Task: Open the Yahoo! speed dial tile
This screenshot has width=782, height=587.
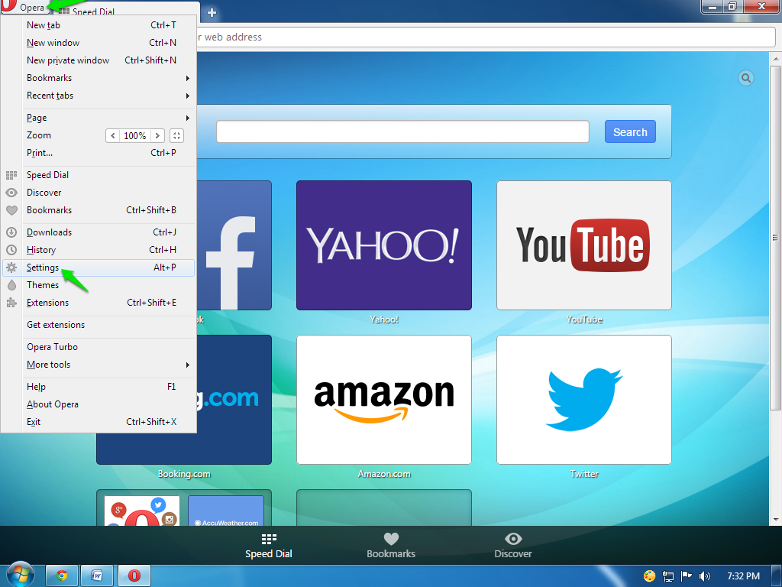Action: click(384, 245)
